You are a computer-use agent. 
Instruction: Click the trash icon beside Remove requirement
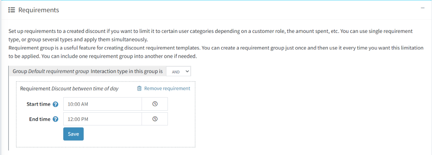(x=139, y=89)
